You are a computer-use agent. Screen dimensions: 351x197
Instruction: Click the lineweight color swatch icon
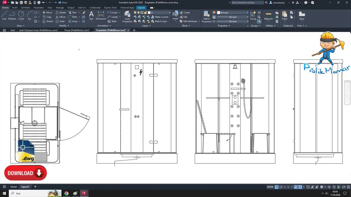coord(214,17)
